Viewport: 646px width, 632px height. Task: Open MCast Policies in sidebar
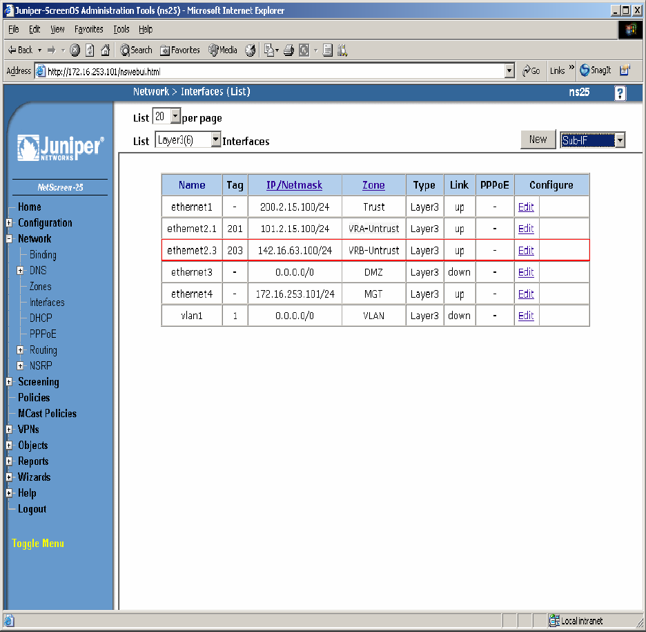tap(48, 414)
